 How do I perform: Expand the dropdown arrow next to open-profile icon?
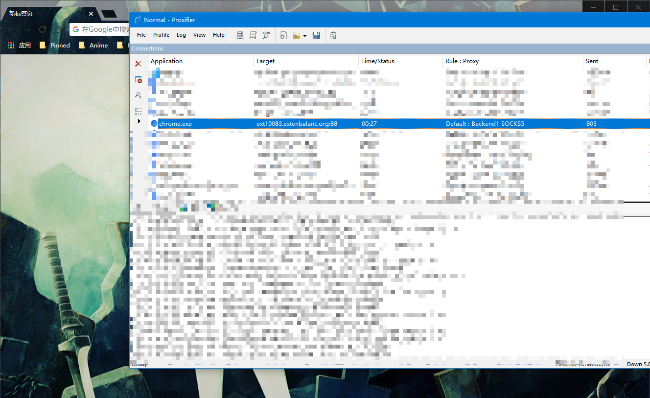click(306, 35)
